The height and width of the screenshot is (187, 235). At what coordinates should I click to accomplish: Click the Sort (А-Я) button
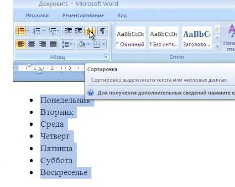tap(90, 31)
